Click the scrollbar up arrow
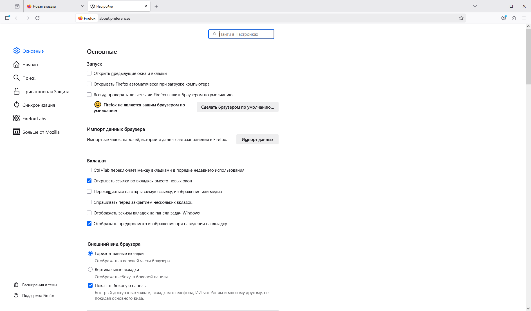 click(x=528, y=26)
